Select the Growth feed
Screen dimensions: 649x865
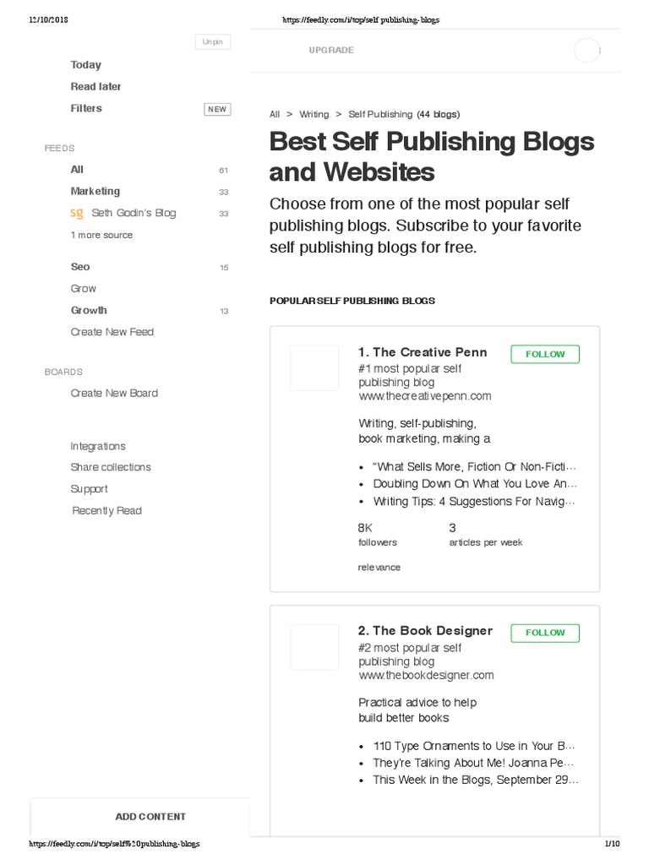tap(89, 311)
